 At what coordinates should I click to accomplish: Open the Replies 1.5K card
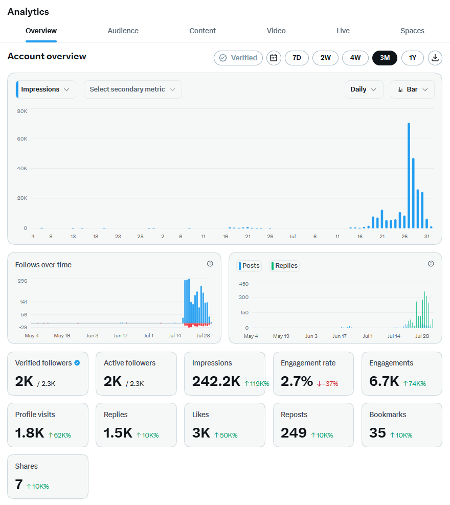point(136,425)
